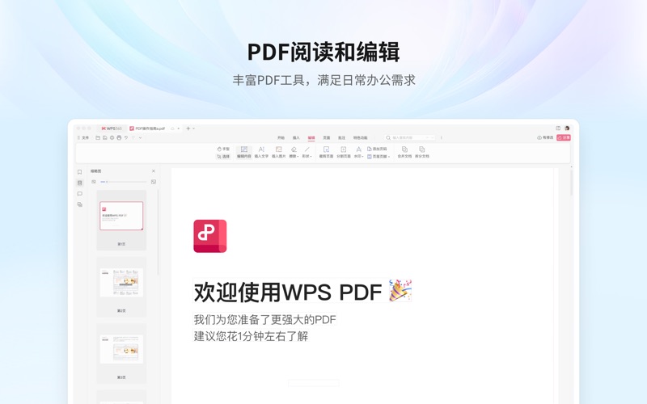The width and height of the screenshot is (647, 404).
Task: Switch to the WPS 365 tab
Action: (112, 128)
